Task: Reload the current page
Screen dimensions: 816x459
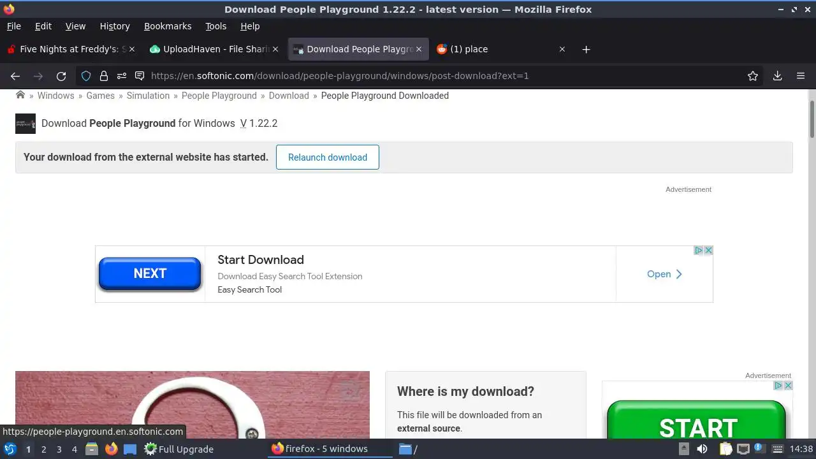Action: click(x=61, y=76)
